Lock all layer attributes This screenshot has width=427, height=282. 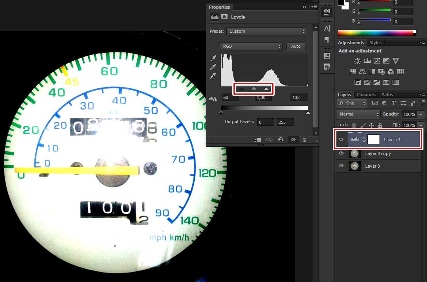point(380,125)
